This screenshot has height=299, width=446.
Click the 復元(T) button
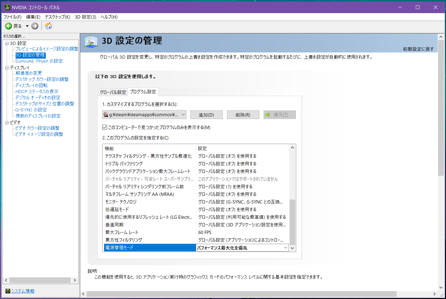tap(280, 115)
